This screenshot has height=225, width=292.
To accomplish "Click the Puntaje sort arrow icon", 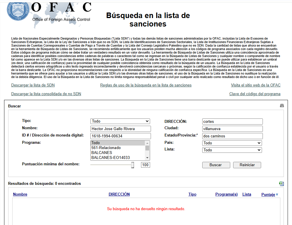I will pos(277,195).
